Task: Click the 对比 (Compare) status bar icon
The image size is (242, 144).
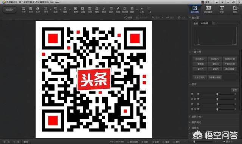Action: pos(144,142)
